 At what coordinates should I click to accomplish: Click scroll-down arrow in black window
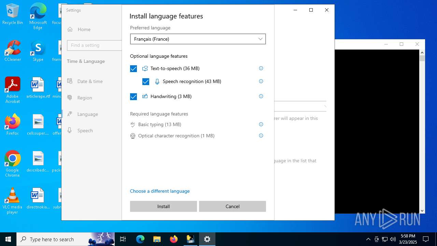[422, 211]
